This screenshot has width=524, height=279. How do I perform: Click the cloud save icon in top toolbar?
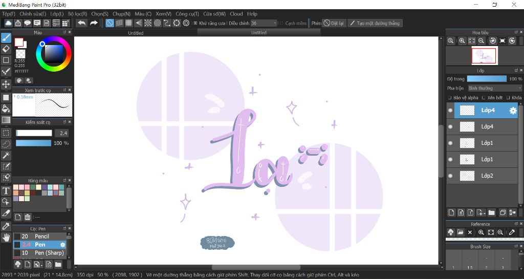pos(8,23)
